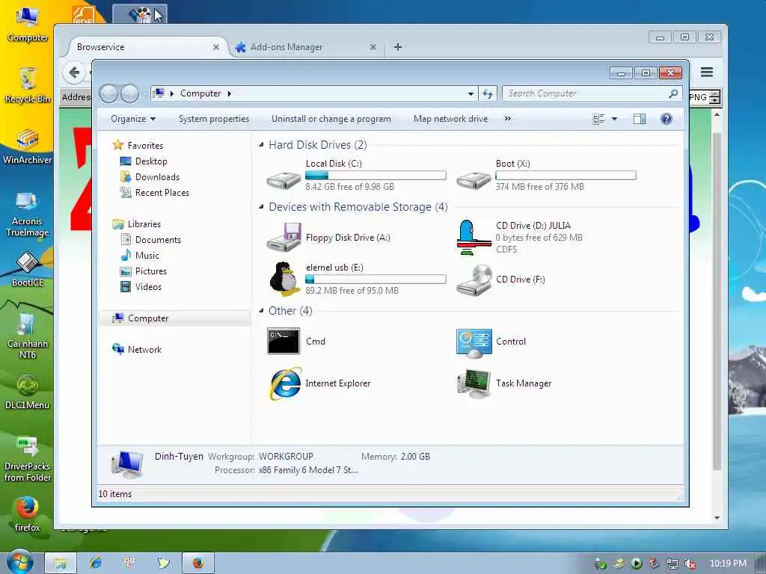Viewport: 766px width, 574px height.
Task: Open Recycle Bin desktop icon
Action: coord(28,85)
